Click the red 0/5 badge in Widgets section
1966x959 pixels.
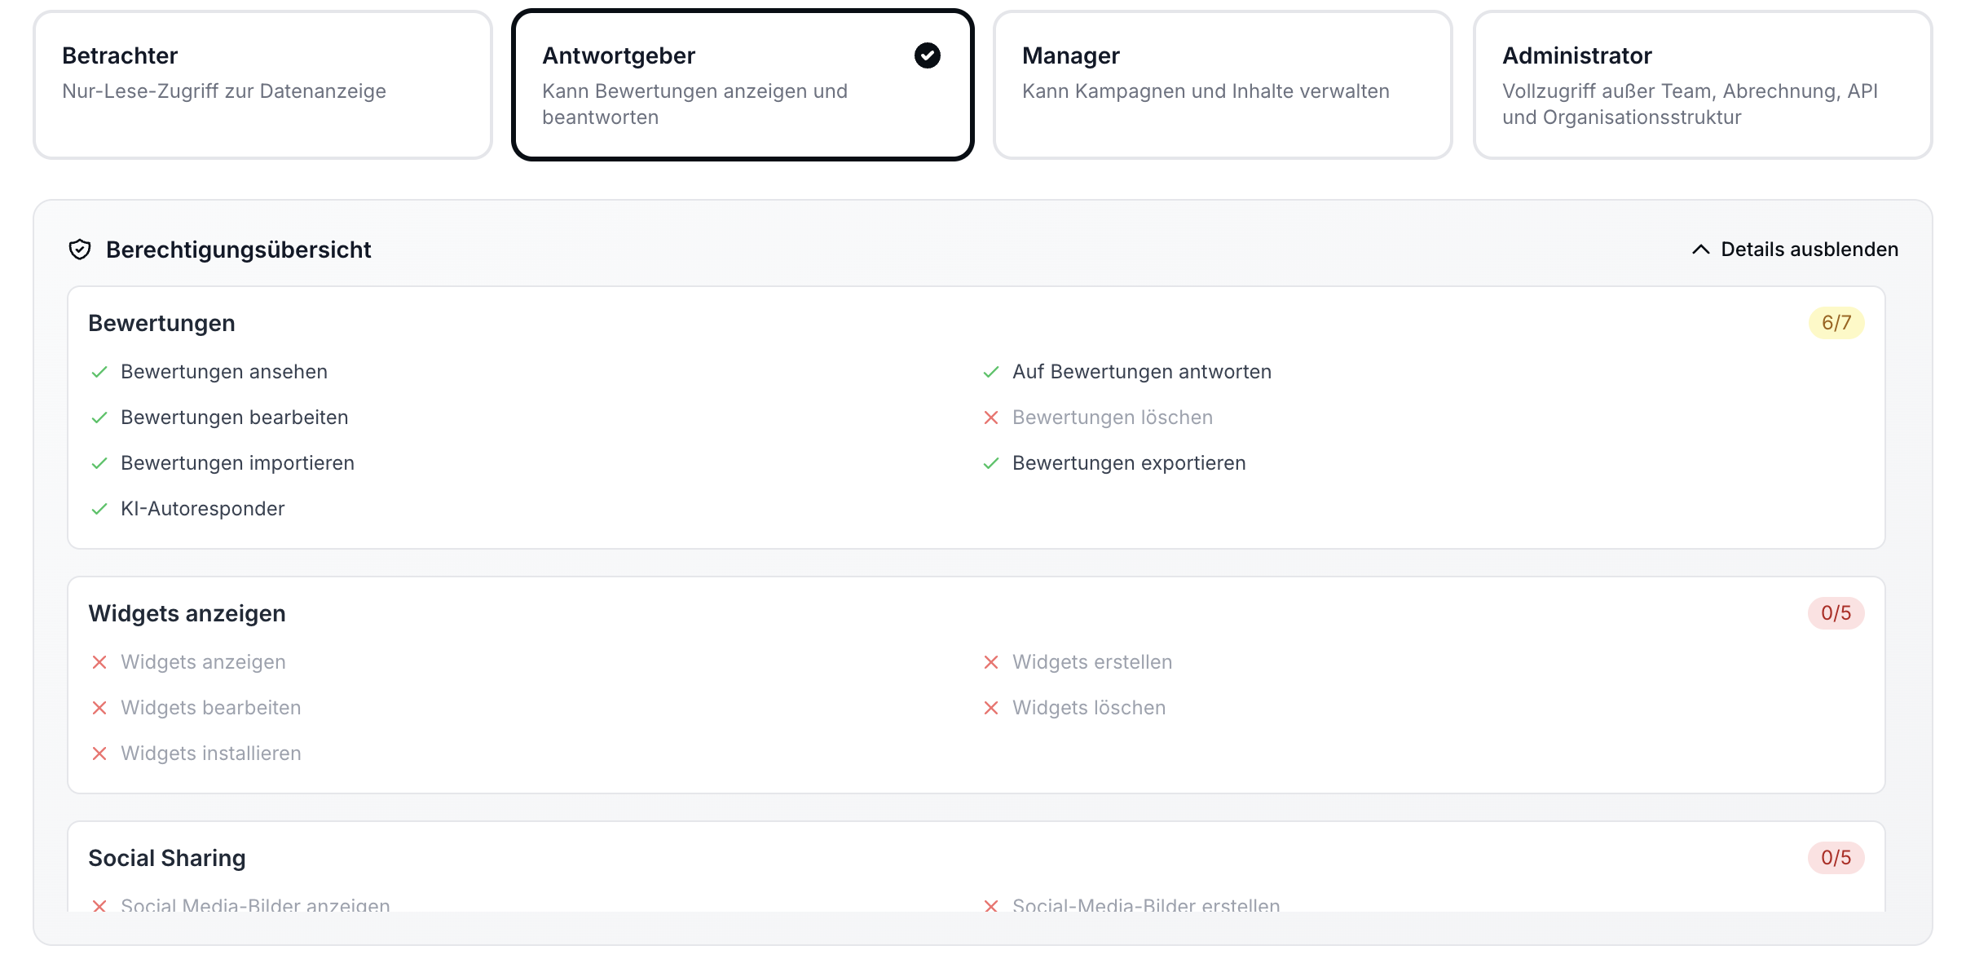pyautogui.click(x=1836, y=613)
